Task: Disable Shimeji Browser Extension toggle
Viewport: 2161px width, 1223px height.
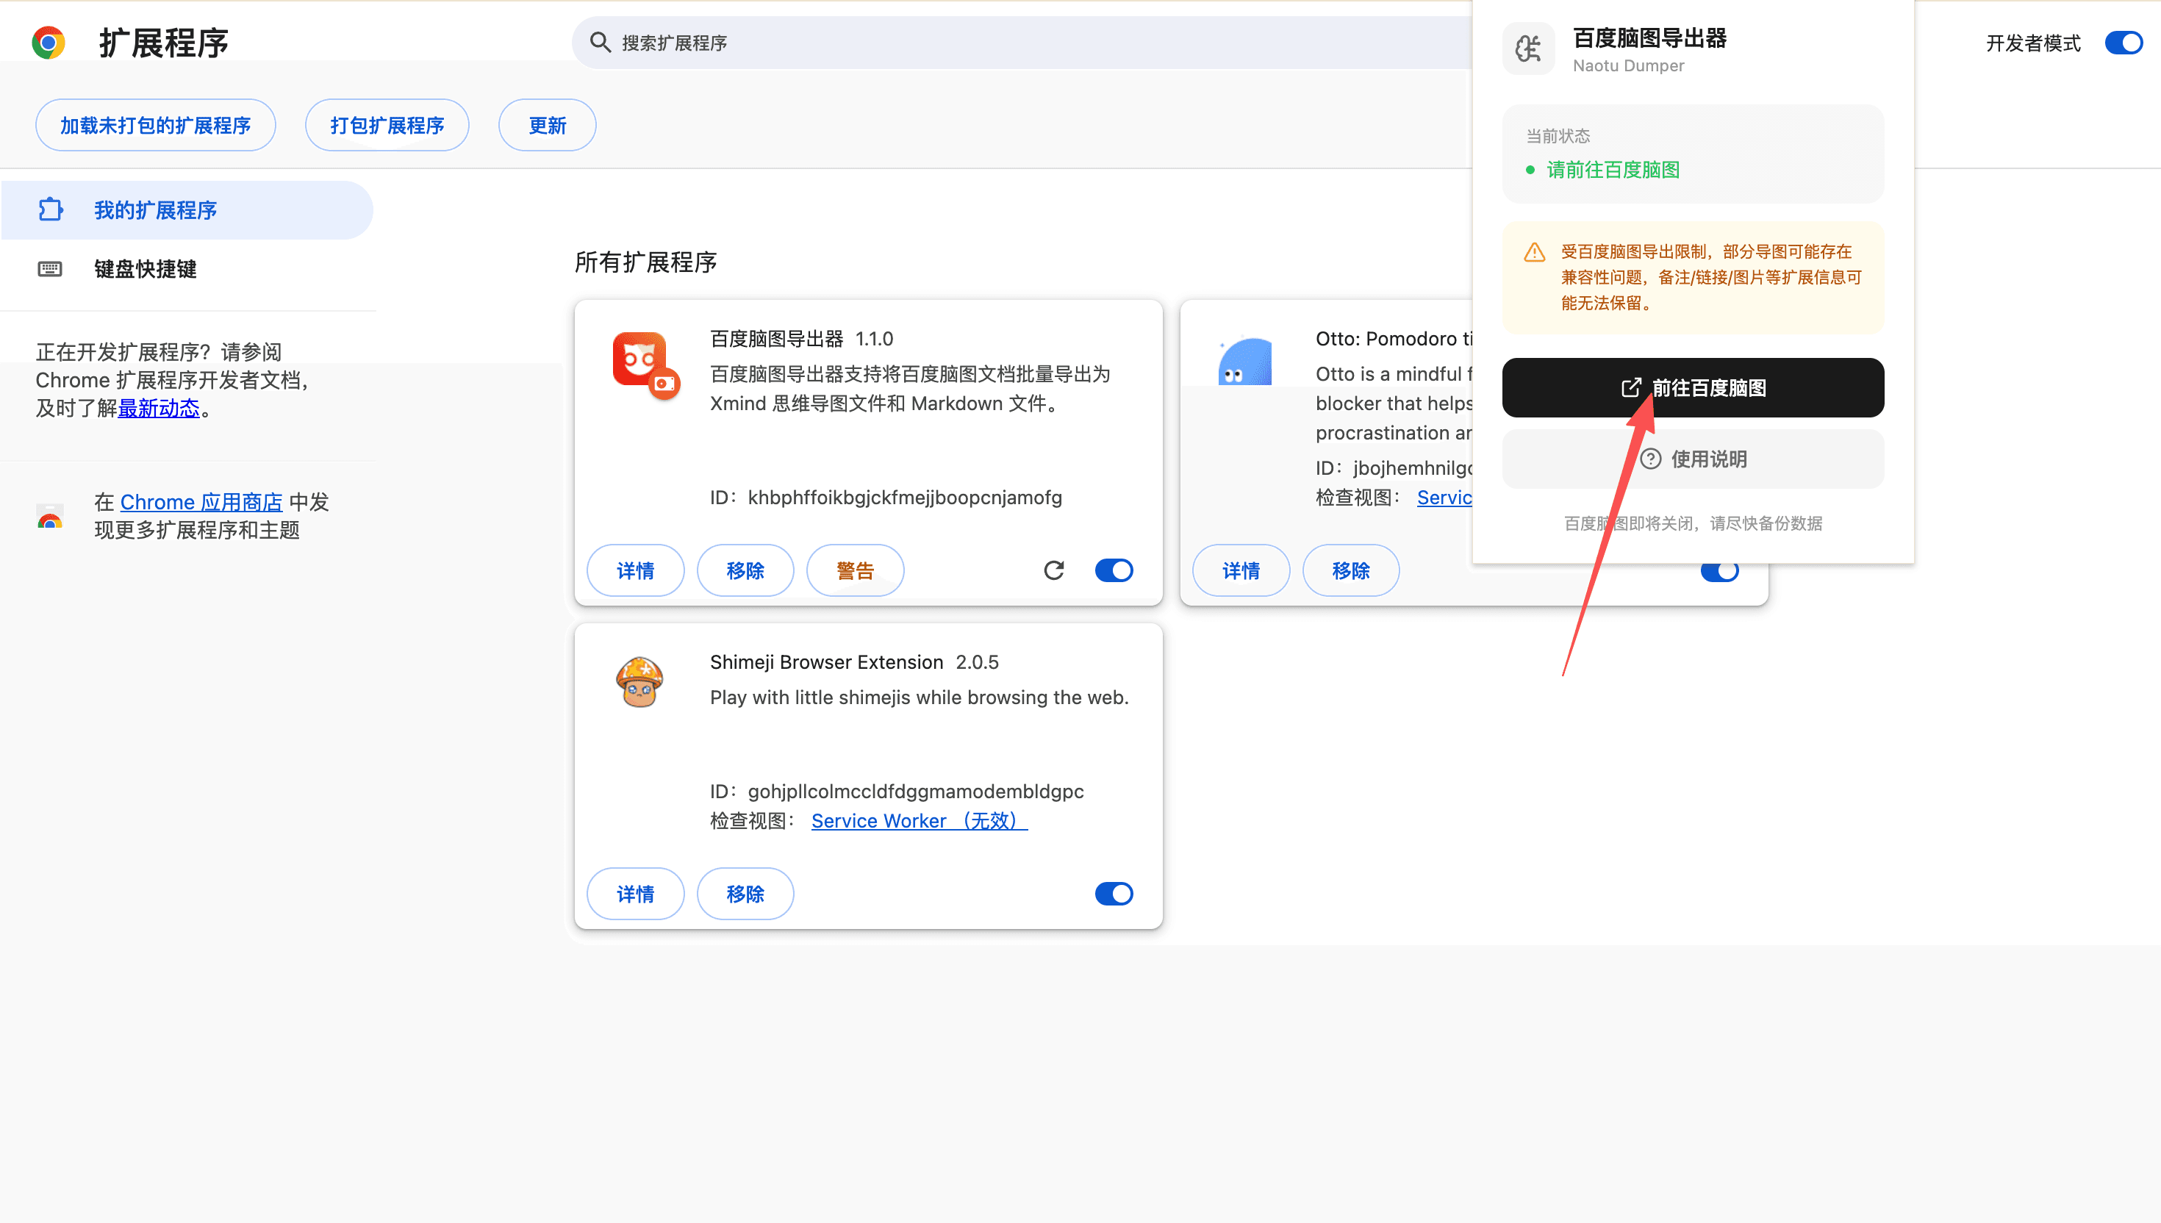Action: coord(1114,894)
